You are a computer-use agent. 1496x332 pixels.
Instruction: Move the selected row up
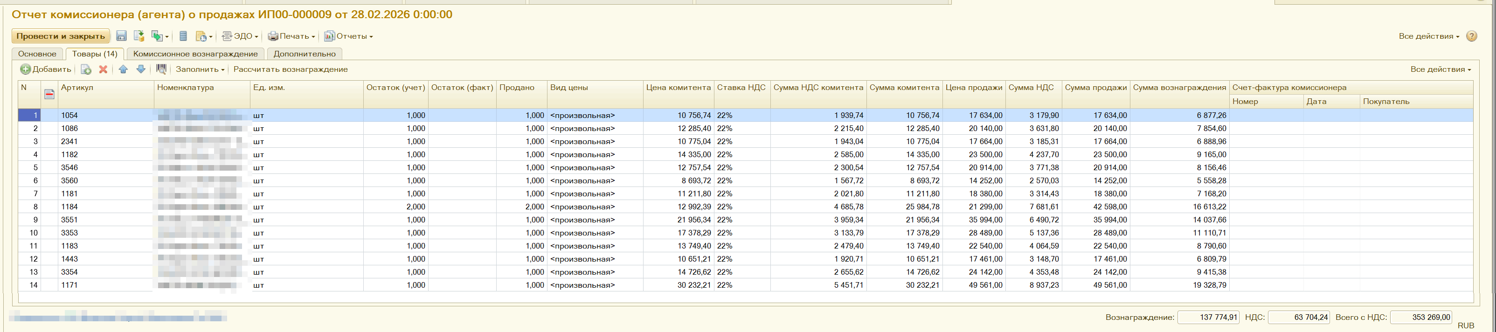click(123, 69)
